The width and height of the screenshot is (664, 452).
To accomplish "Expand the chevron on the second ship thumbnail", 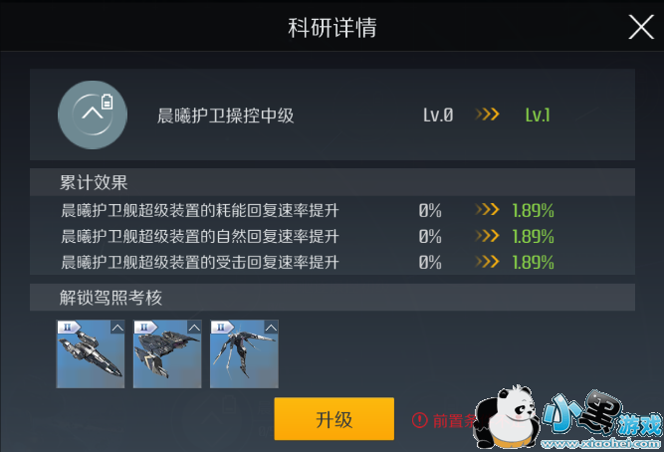I will pyautogui.click(x=194, y=328).
